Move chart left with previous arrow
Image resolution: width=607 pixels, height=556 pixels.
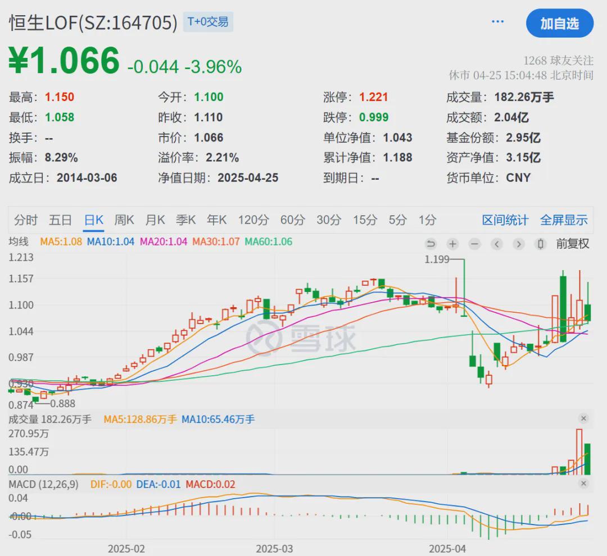(x=497, y=244)
